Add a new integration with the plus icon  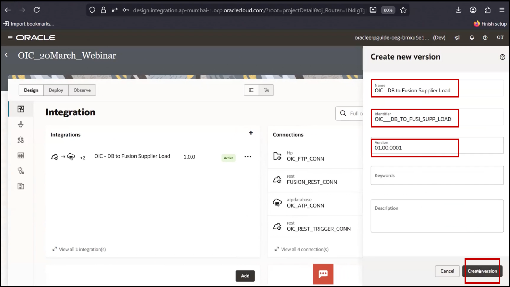251,133
